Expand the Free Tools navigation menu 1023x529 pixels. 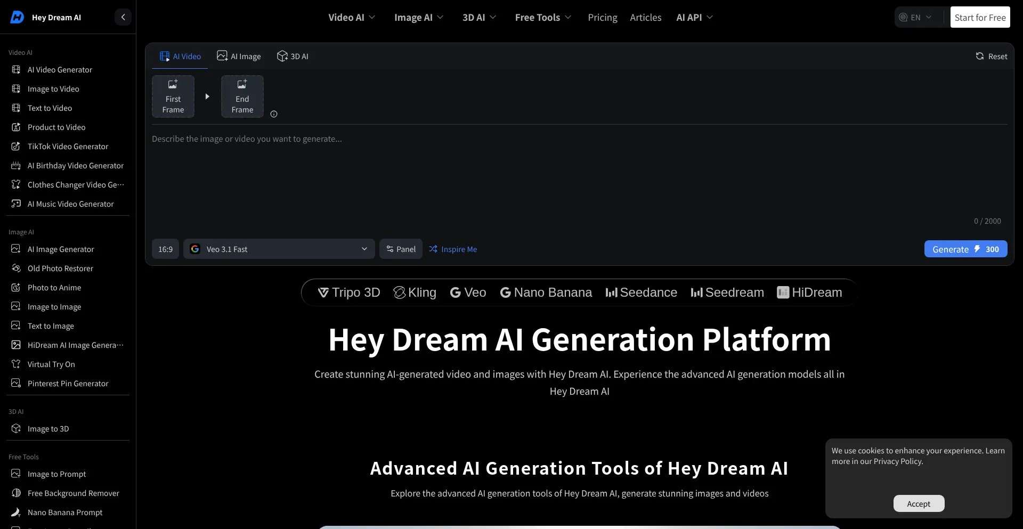tap(543, 18)
